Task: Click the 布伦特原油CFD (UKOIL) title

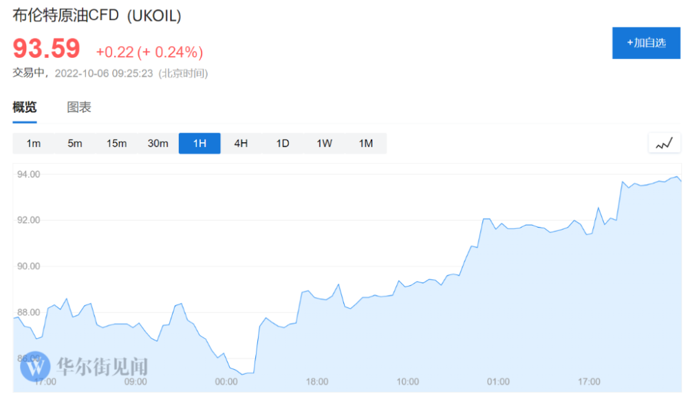Action: [97, 16]
